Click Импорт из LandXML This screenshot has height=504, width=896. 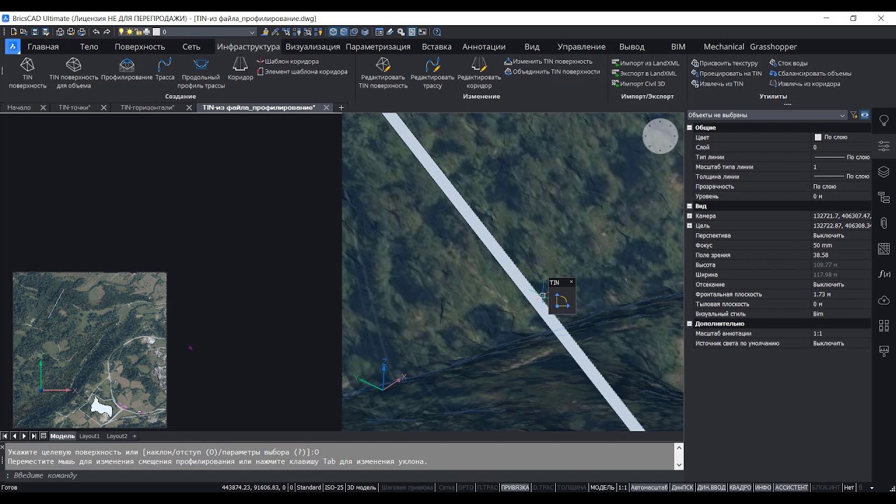pos(645,63)
